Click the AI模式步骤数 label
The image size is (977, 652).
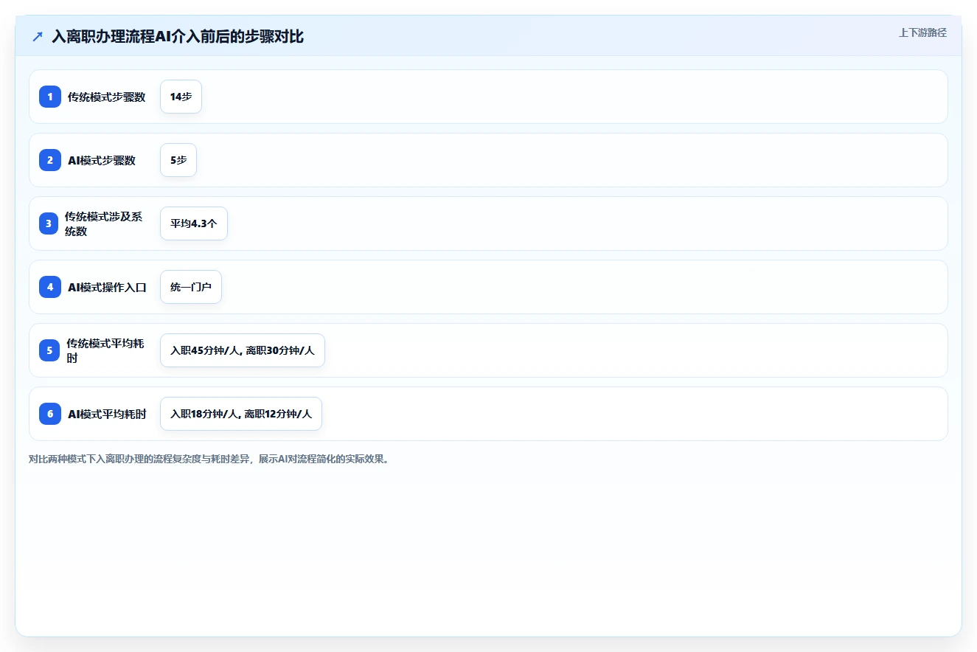(x=102, y=161)
